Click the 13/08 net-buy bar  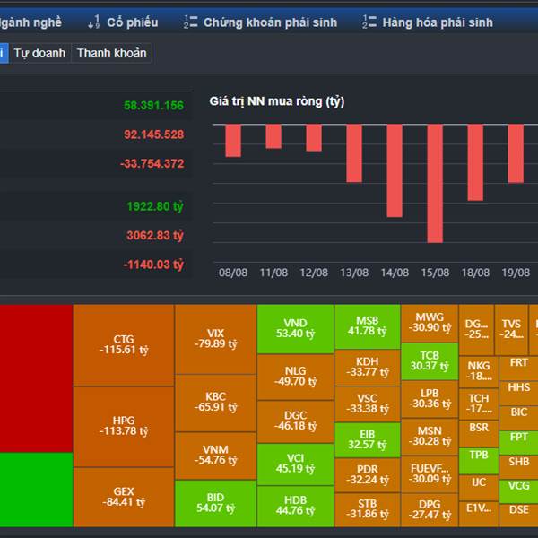[354, 153]
